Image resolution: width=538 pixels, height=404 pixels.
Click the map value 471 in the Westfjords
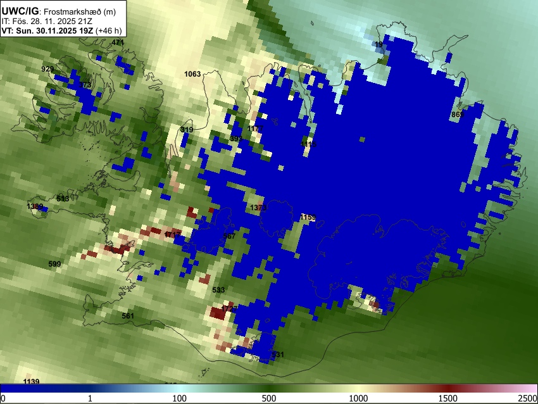point(118,42)
